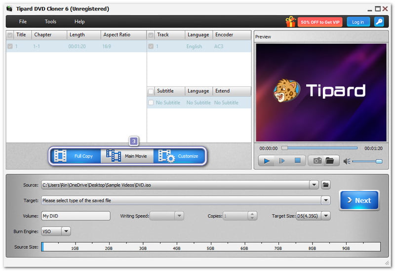Click the gift box promotion icon

pos(290,22)
